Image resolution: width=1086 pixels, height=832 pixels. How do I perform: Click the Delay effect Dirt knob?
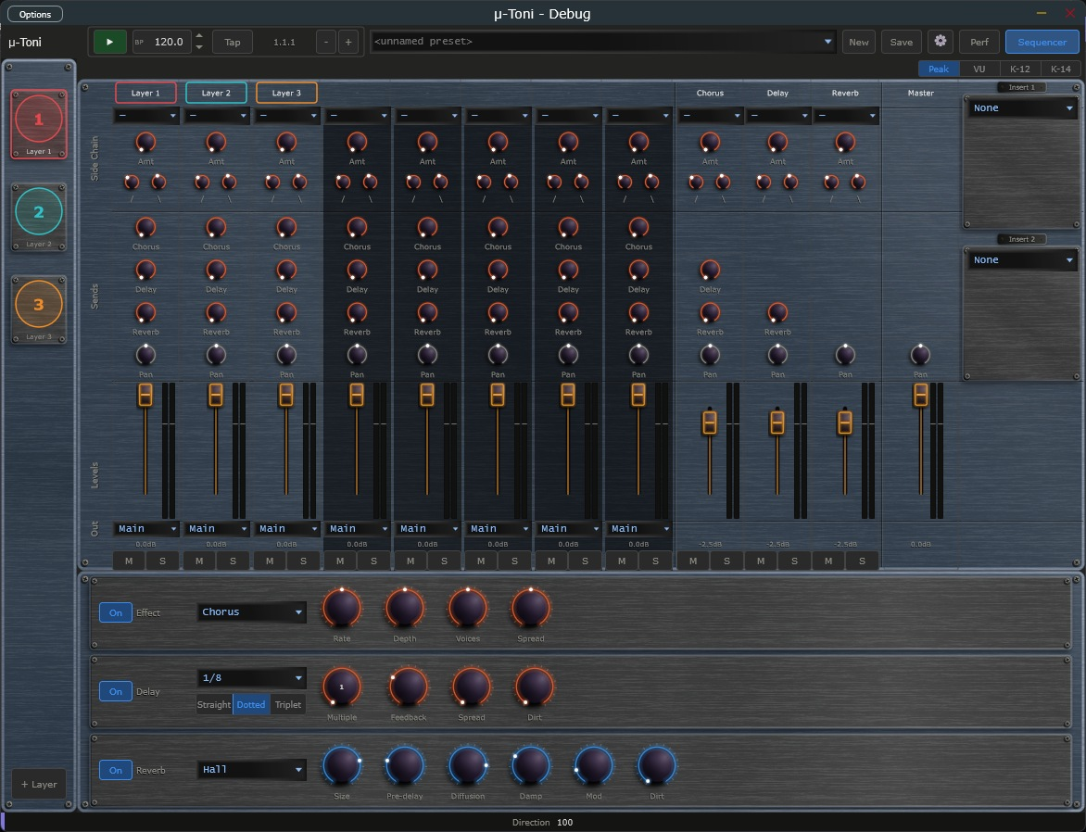(x=534, y=687)
